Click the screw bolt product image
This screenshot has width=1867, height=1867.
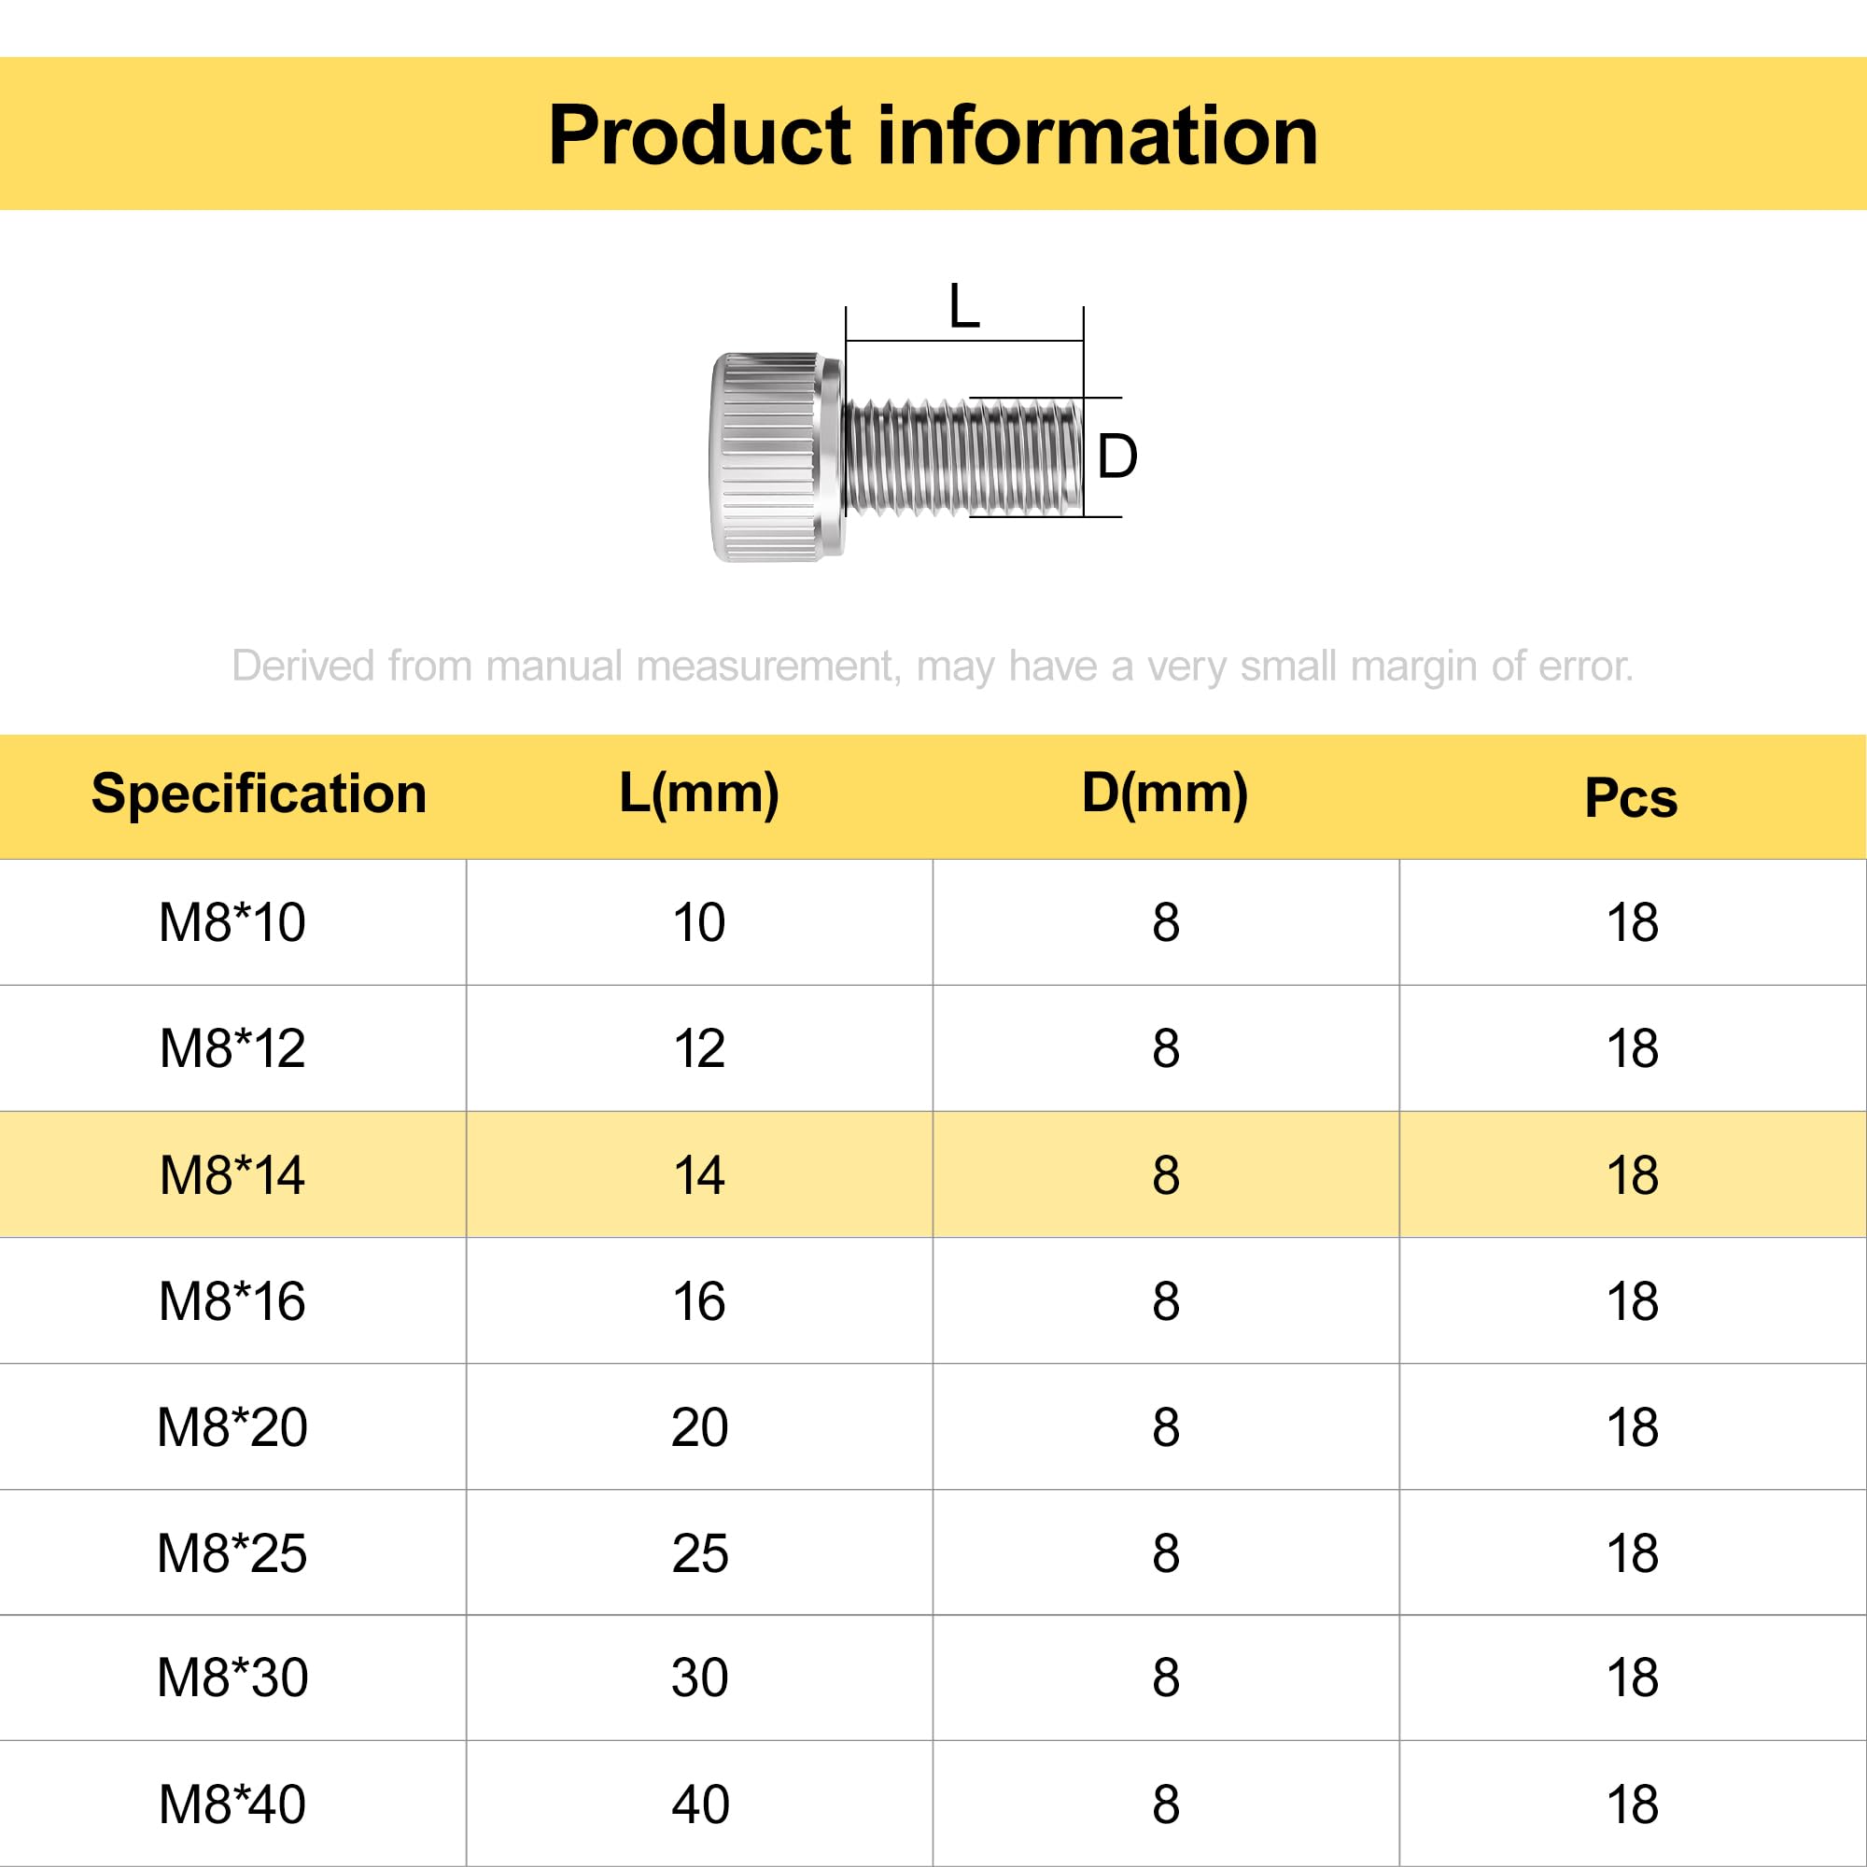click(898, 456)
